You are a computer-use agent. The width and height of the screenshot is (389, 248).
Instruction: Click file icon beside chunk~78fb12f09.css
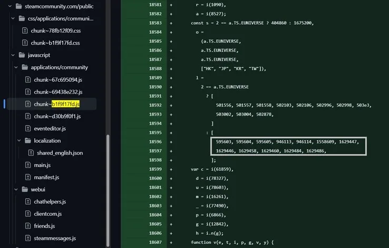pos(25,31)
